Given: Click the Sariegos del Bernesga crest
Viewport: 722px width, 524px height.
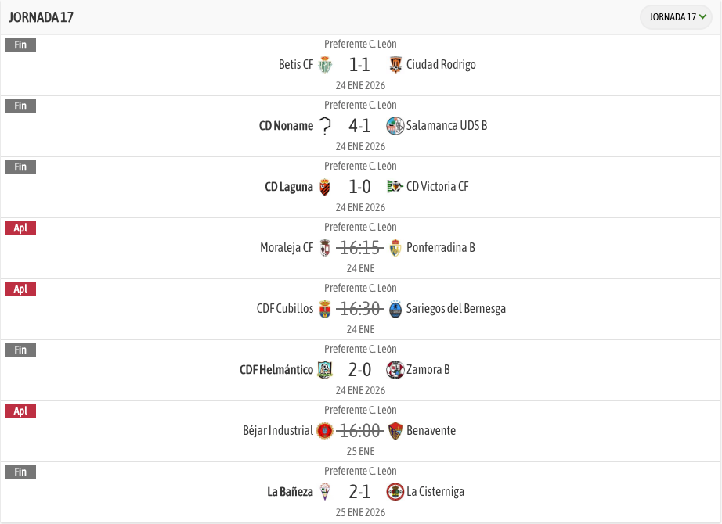Looking at the screenshot, I should tap(395, 309).
